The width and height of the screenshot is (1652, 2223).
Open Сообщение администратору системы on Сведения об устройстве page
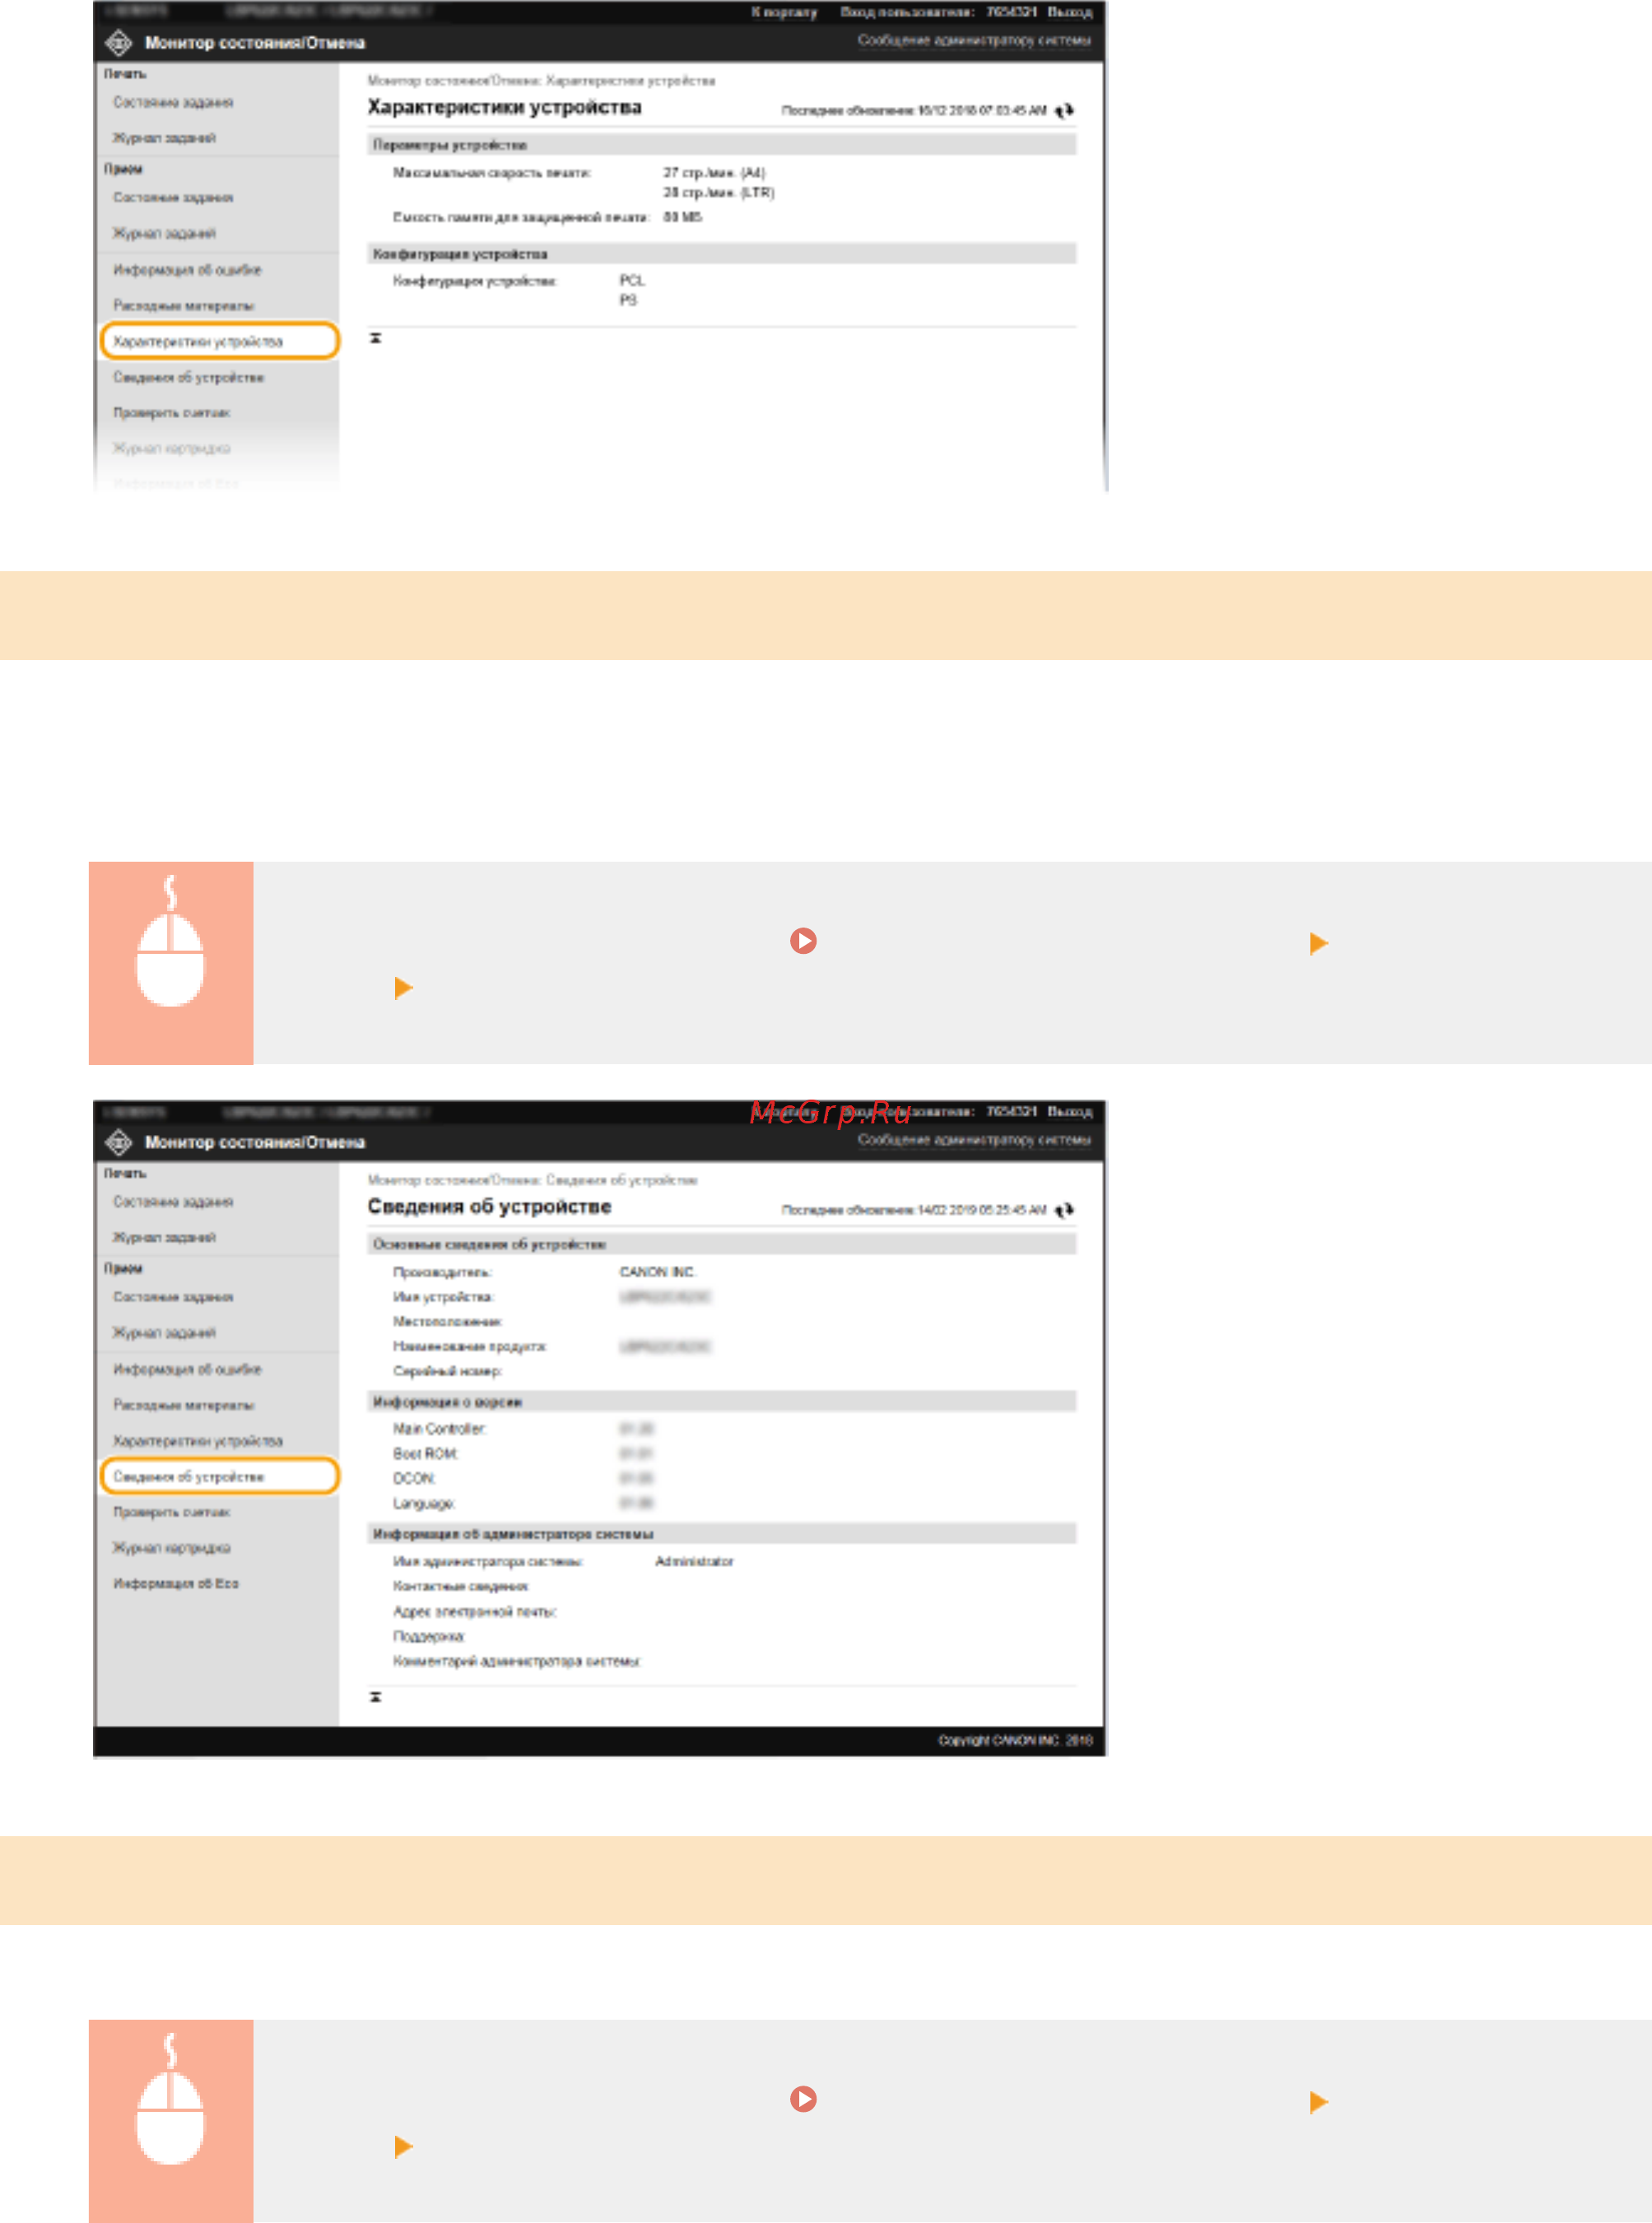(x=974, y=1140)
